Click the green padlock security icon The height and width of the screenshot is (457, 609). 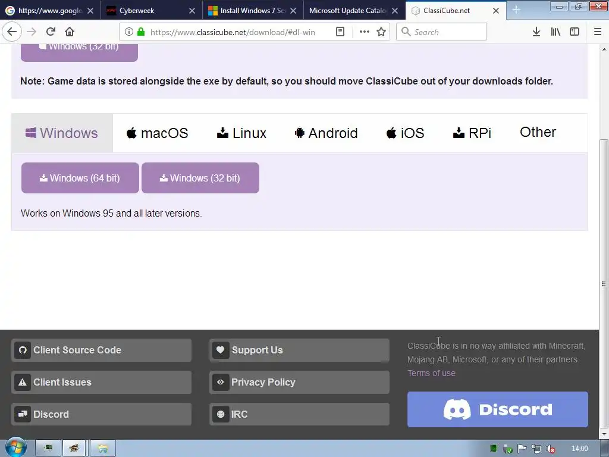click(141, 32)
